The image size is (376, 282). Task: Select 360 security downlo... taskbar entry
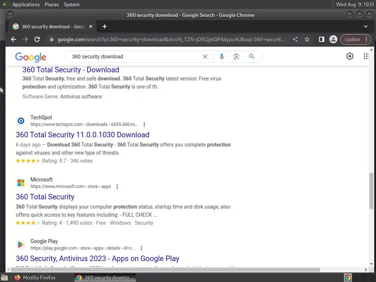(105, 278)
